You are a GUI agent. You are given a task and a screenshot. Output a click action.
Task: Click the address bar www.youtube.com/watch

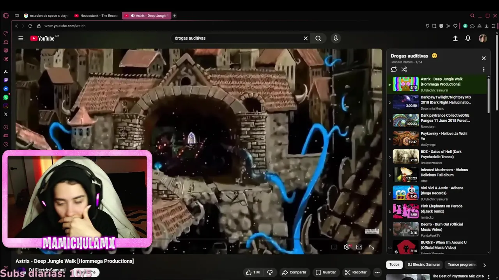pos(65,26)
